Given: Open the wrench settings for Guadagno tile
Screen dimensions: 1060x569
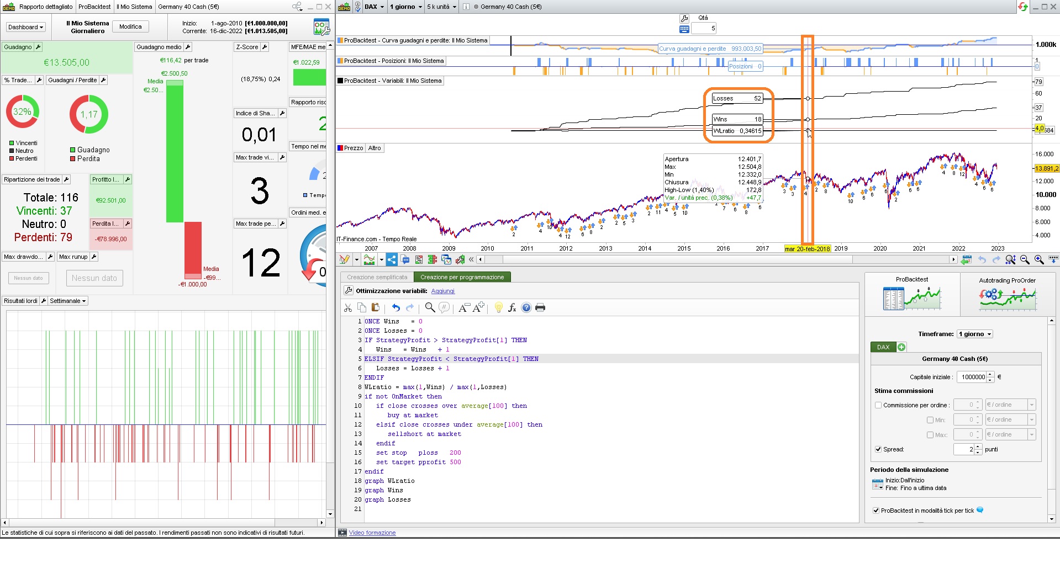Looking at the screenshot, I should pos(38,47).
